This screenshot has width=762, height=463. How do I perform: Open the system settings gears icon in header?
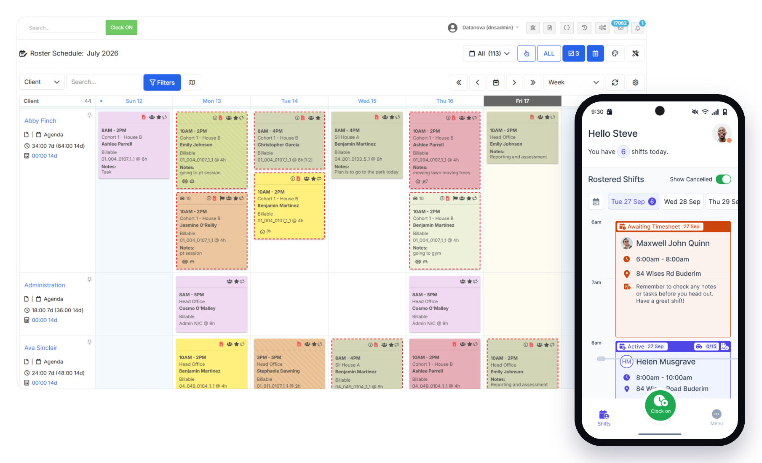[603, 28]
